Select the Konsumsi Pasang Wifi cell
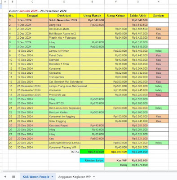 tap(64, 147)
